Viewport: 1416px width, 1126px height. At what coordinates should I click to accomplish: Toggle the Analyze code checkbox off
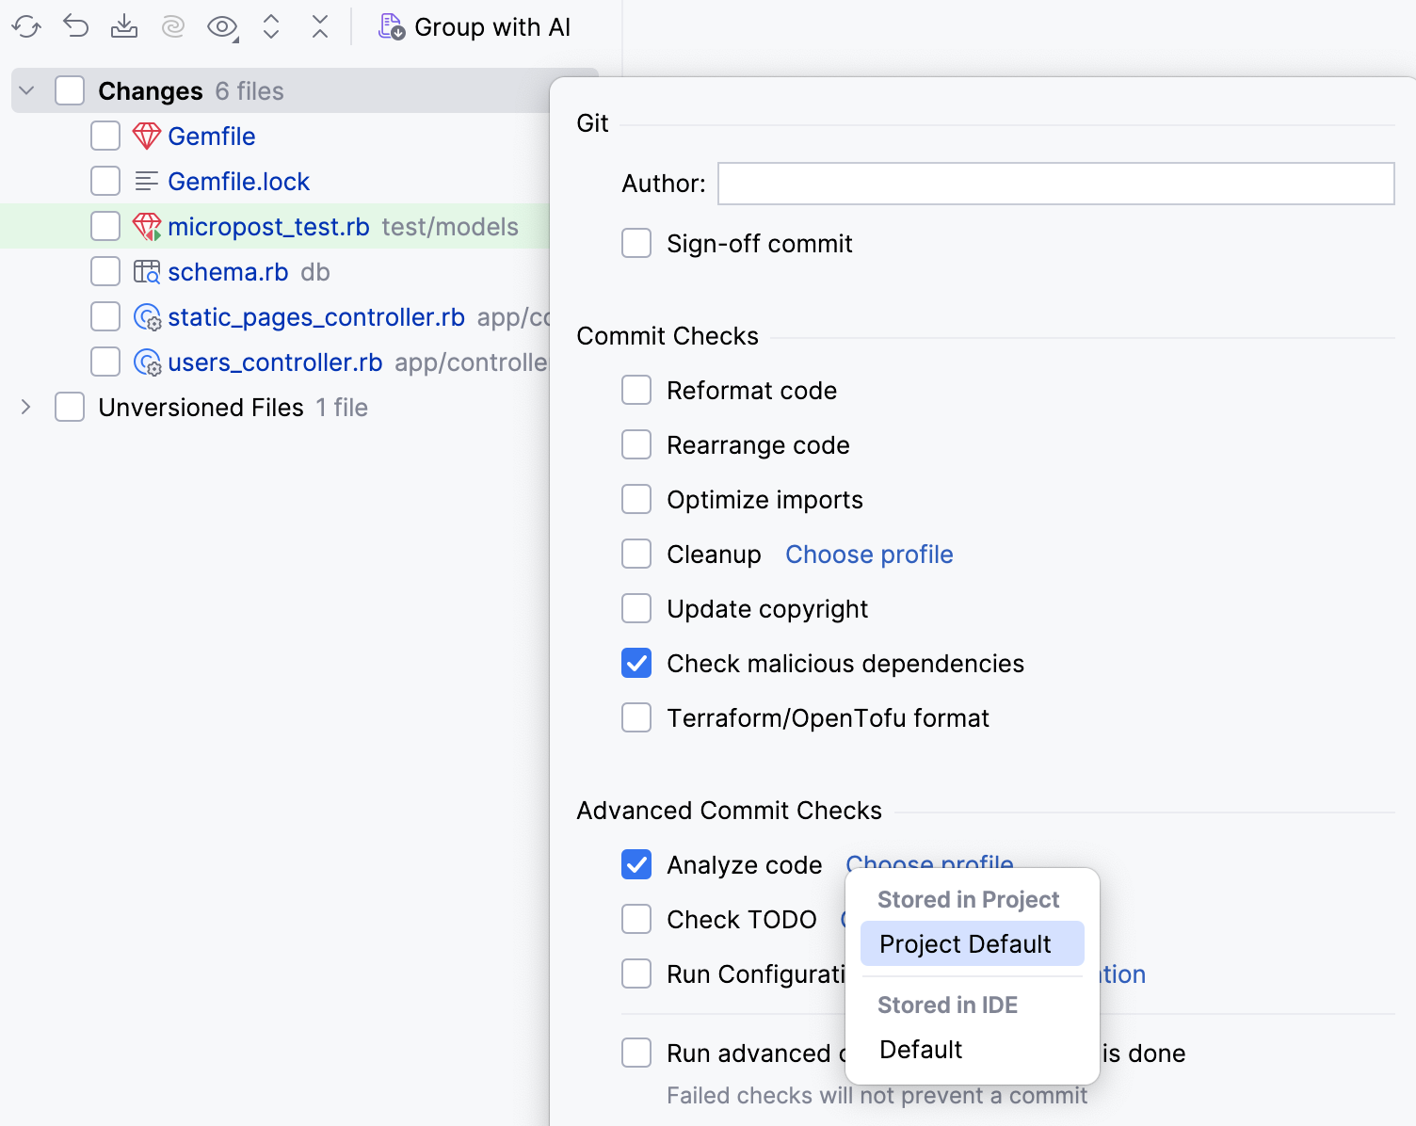coord(636,865)
